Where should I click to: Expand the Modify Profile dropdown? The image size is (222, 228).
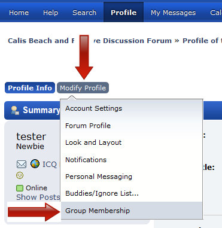[x=83, y=88]
